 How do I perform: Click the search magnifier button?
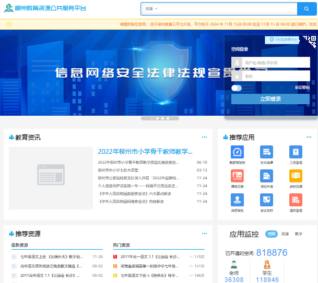point(306,9)
